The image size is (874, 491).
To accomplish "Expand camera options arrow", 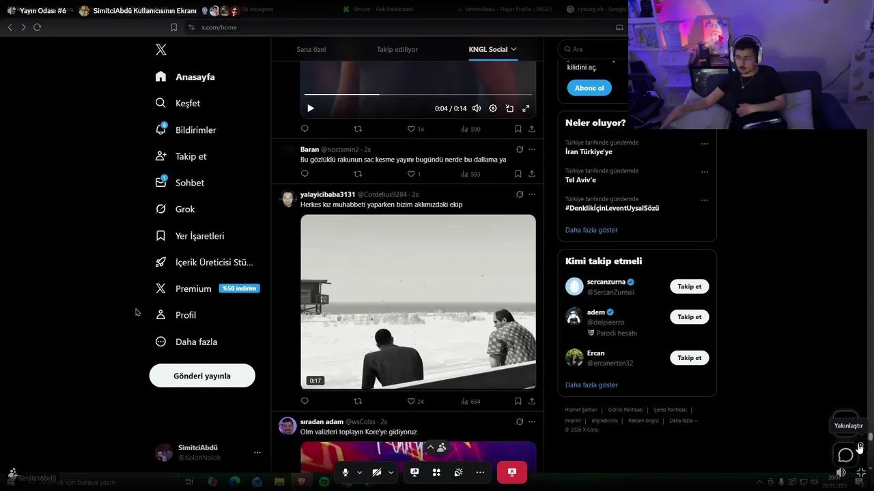I will click(x=391, y=472).
